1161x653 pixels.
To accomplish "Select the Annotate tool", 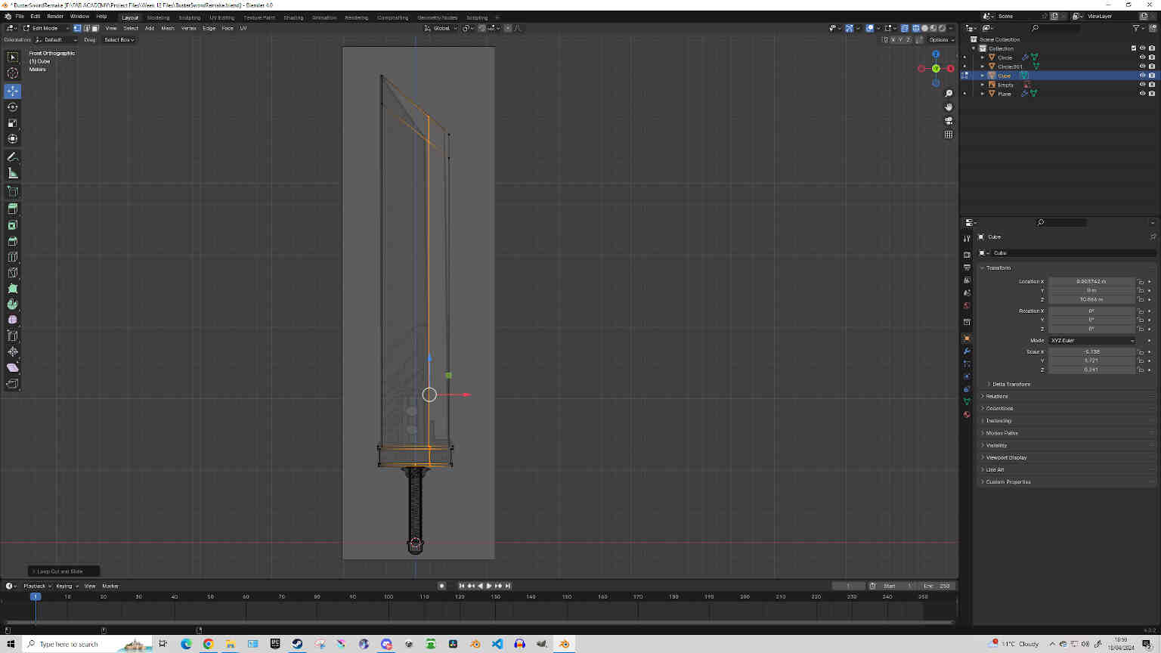I will [13, 157].
